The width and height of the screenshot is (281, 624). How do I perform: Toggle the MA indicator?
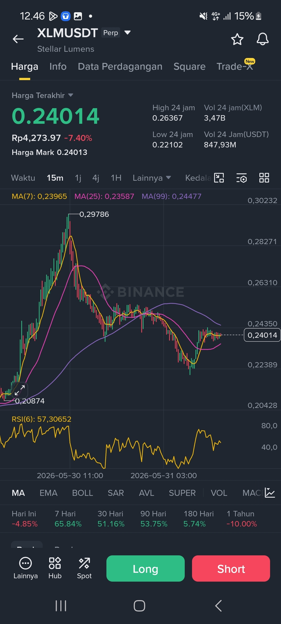pos(18,493)
